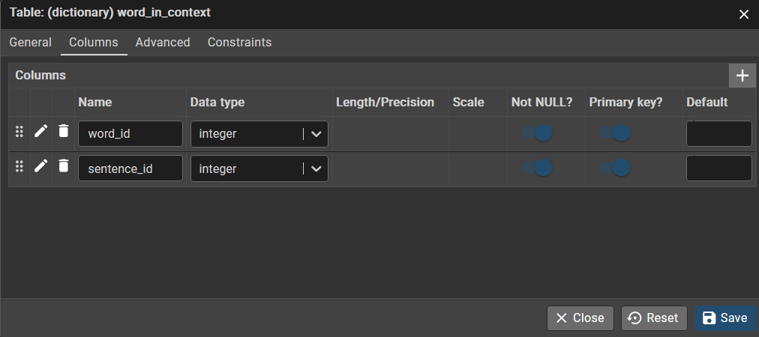Screen dimensions: 759x337
Task: Edit the word_id row with pencil icon
Action: click(41, 131)
